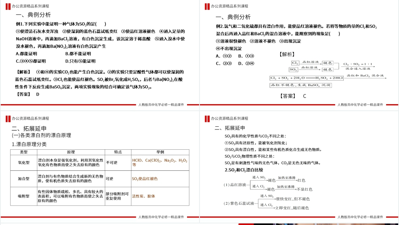The width and height of the screenshot is (399, 225).
Task: Click the 【答案】 D line
Action: pyautogui.click(x=28, y=94)
